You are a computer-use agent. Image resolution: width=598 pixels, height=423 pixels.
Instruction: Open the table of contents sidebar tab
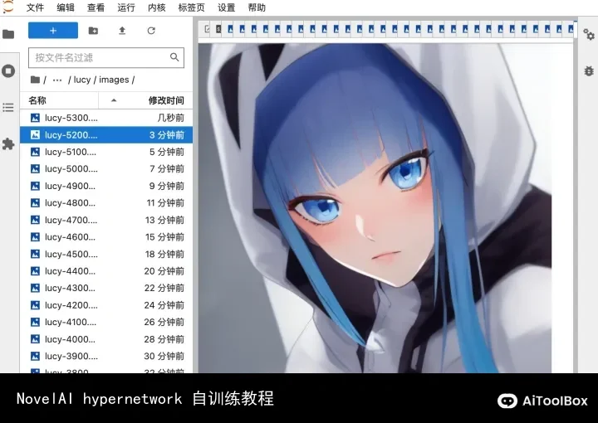(x=8, y=107)
